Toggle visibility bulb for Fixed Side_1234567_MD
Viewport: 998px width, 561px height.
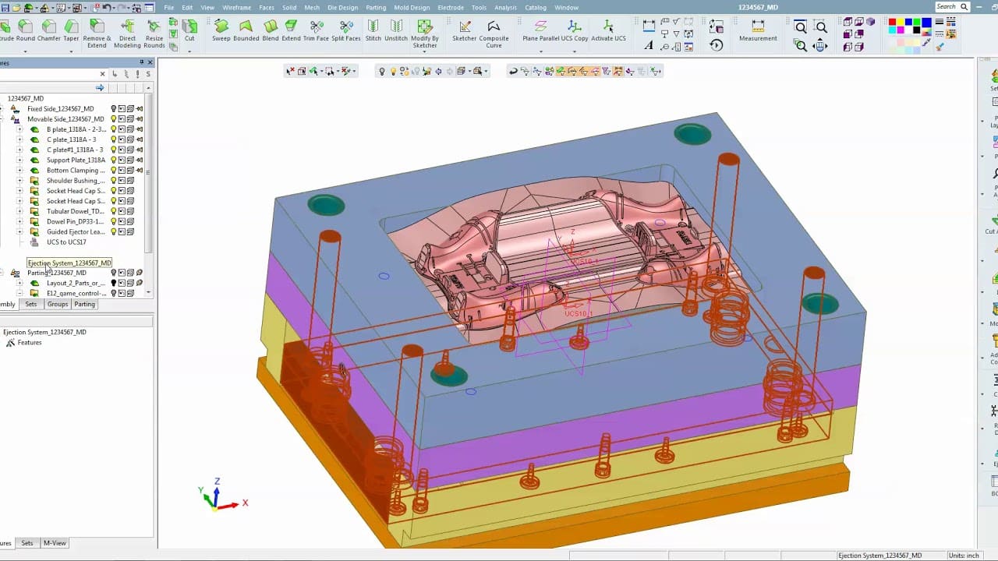[x=113, y=109]
